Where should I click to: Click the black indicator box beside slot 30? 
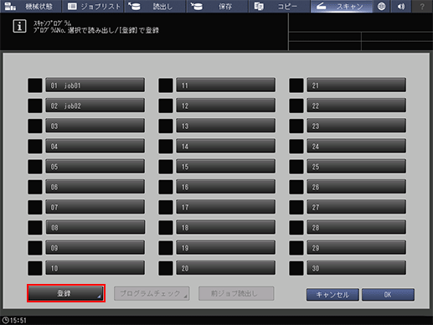pyautogui.click(x=296, y=268)
